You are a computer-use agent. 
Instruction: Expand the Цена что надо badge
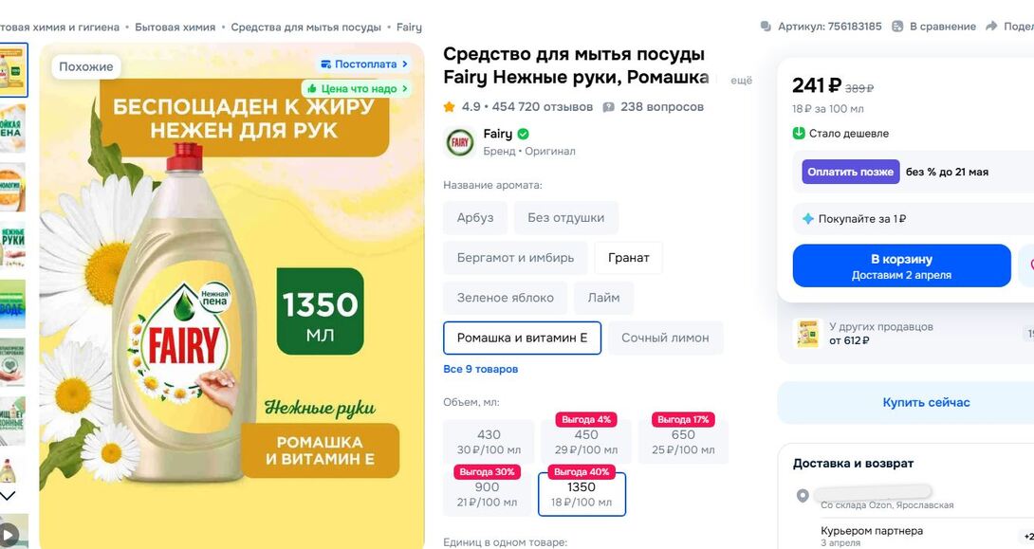point(357,89)
